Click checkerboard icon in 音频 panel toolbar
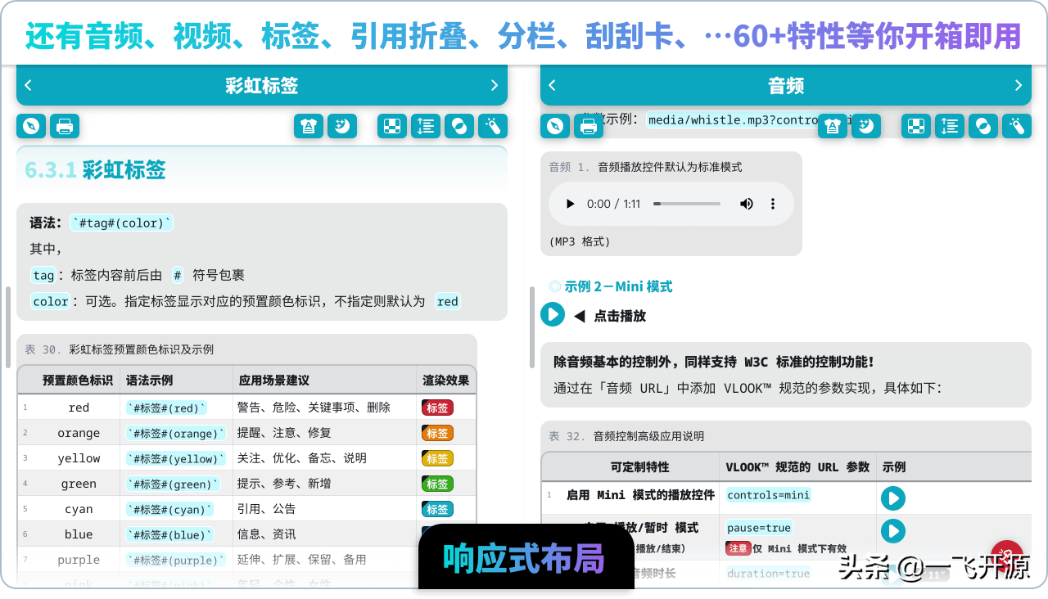This screenshot has width=1048, height=599. coord(916,126)
